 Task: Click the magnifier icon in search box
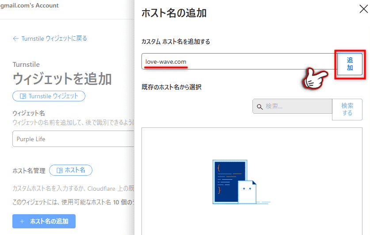click(x=259, y=107)
